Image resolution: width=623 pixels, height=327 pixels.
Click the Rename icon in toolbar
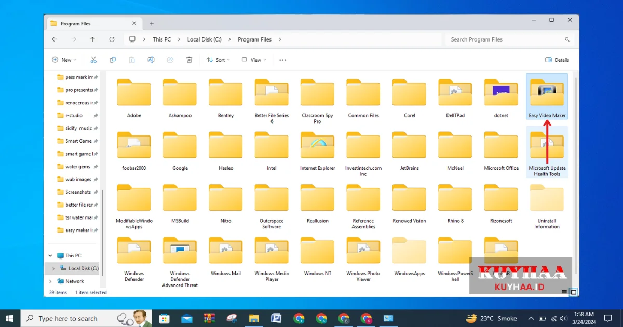coord(151,60)
